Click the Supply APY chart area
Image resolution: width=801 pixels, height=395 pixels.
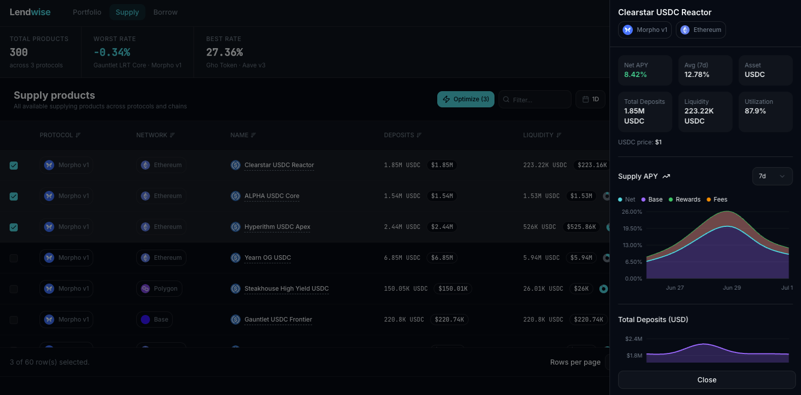tap(717, 245)
